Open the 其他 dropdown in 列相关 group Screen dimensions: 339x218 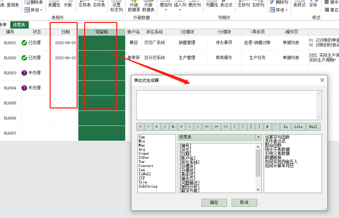click(279, 10)
